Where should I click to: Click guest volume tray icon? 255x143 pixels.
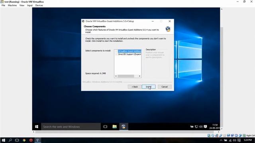pyautogui.click(x=201, y=127)
